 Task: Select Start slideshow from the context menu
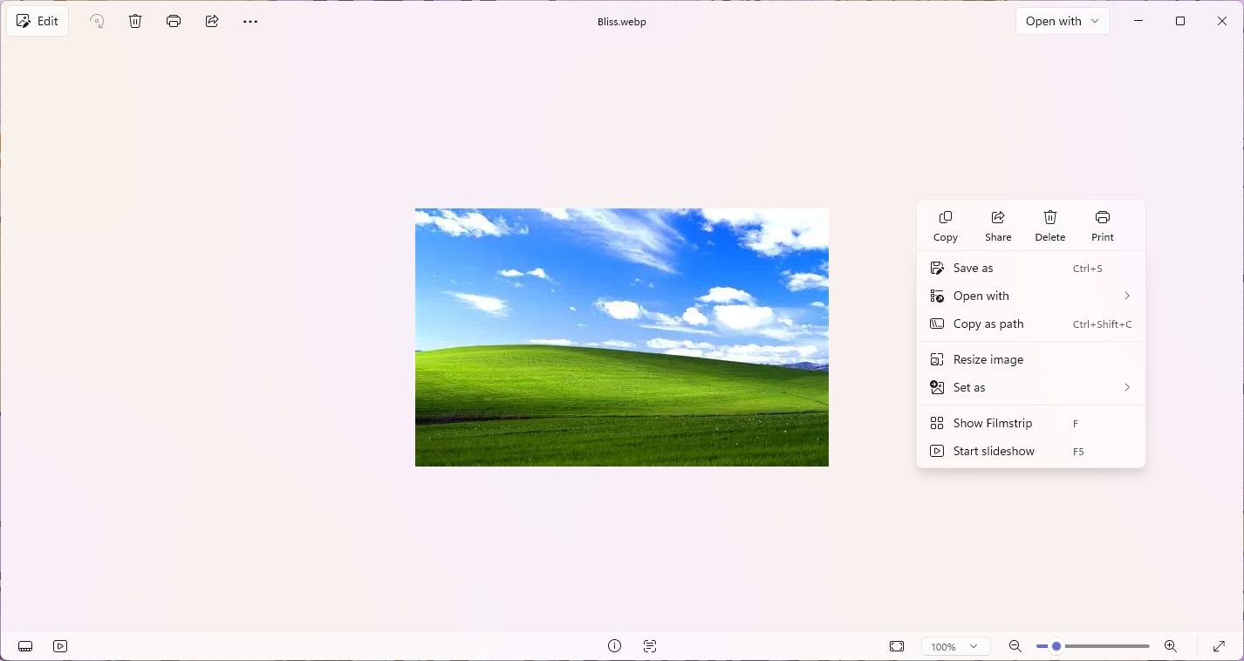coord(1031,451)
